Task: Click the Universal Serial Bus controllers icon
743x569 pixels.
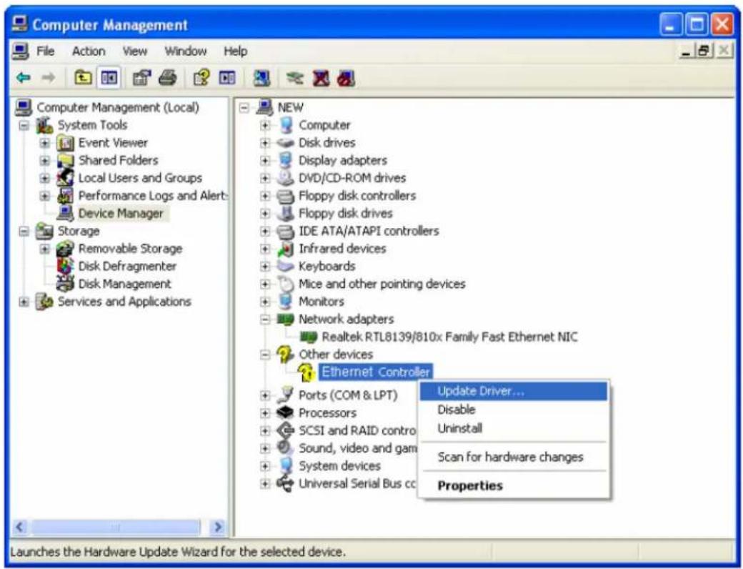Action: pyautogui.click(x=285, y=484)
